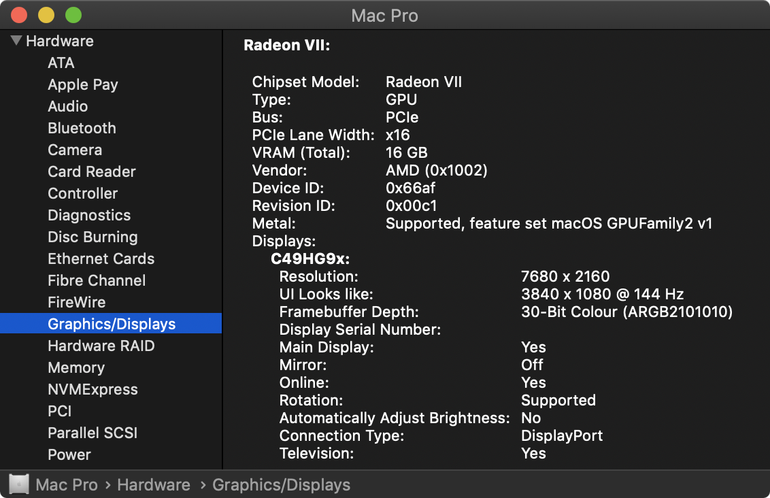Click Graphics/Displays in the path bar
Screen dimensions: 770x498
(x=281, y=485)
